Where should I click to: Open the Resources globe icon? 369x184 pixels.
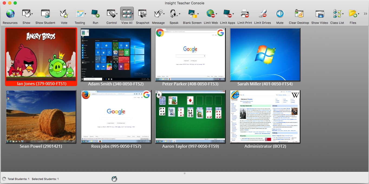tap(10, 14)
